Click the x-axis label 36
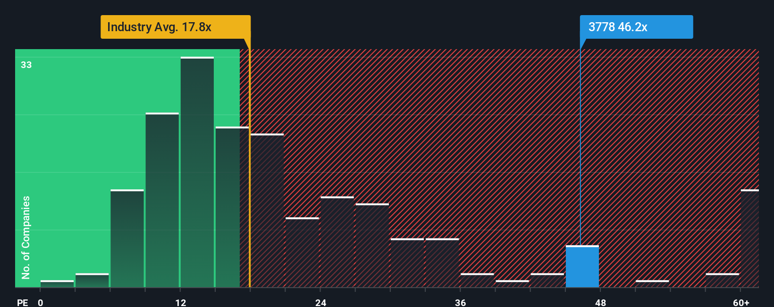Screen dimensions: 774x307 click(460, 302)
